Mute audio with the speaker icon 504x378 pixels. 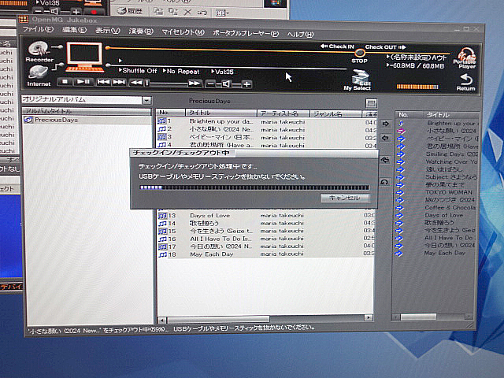click(x=226, y=84)
